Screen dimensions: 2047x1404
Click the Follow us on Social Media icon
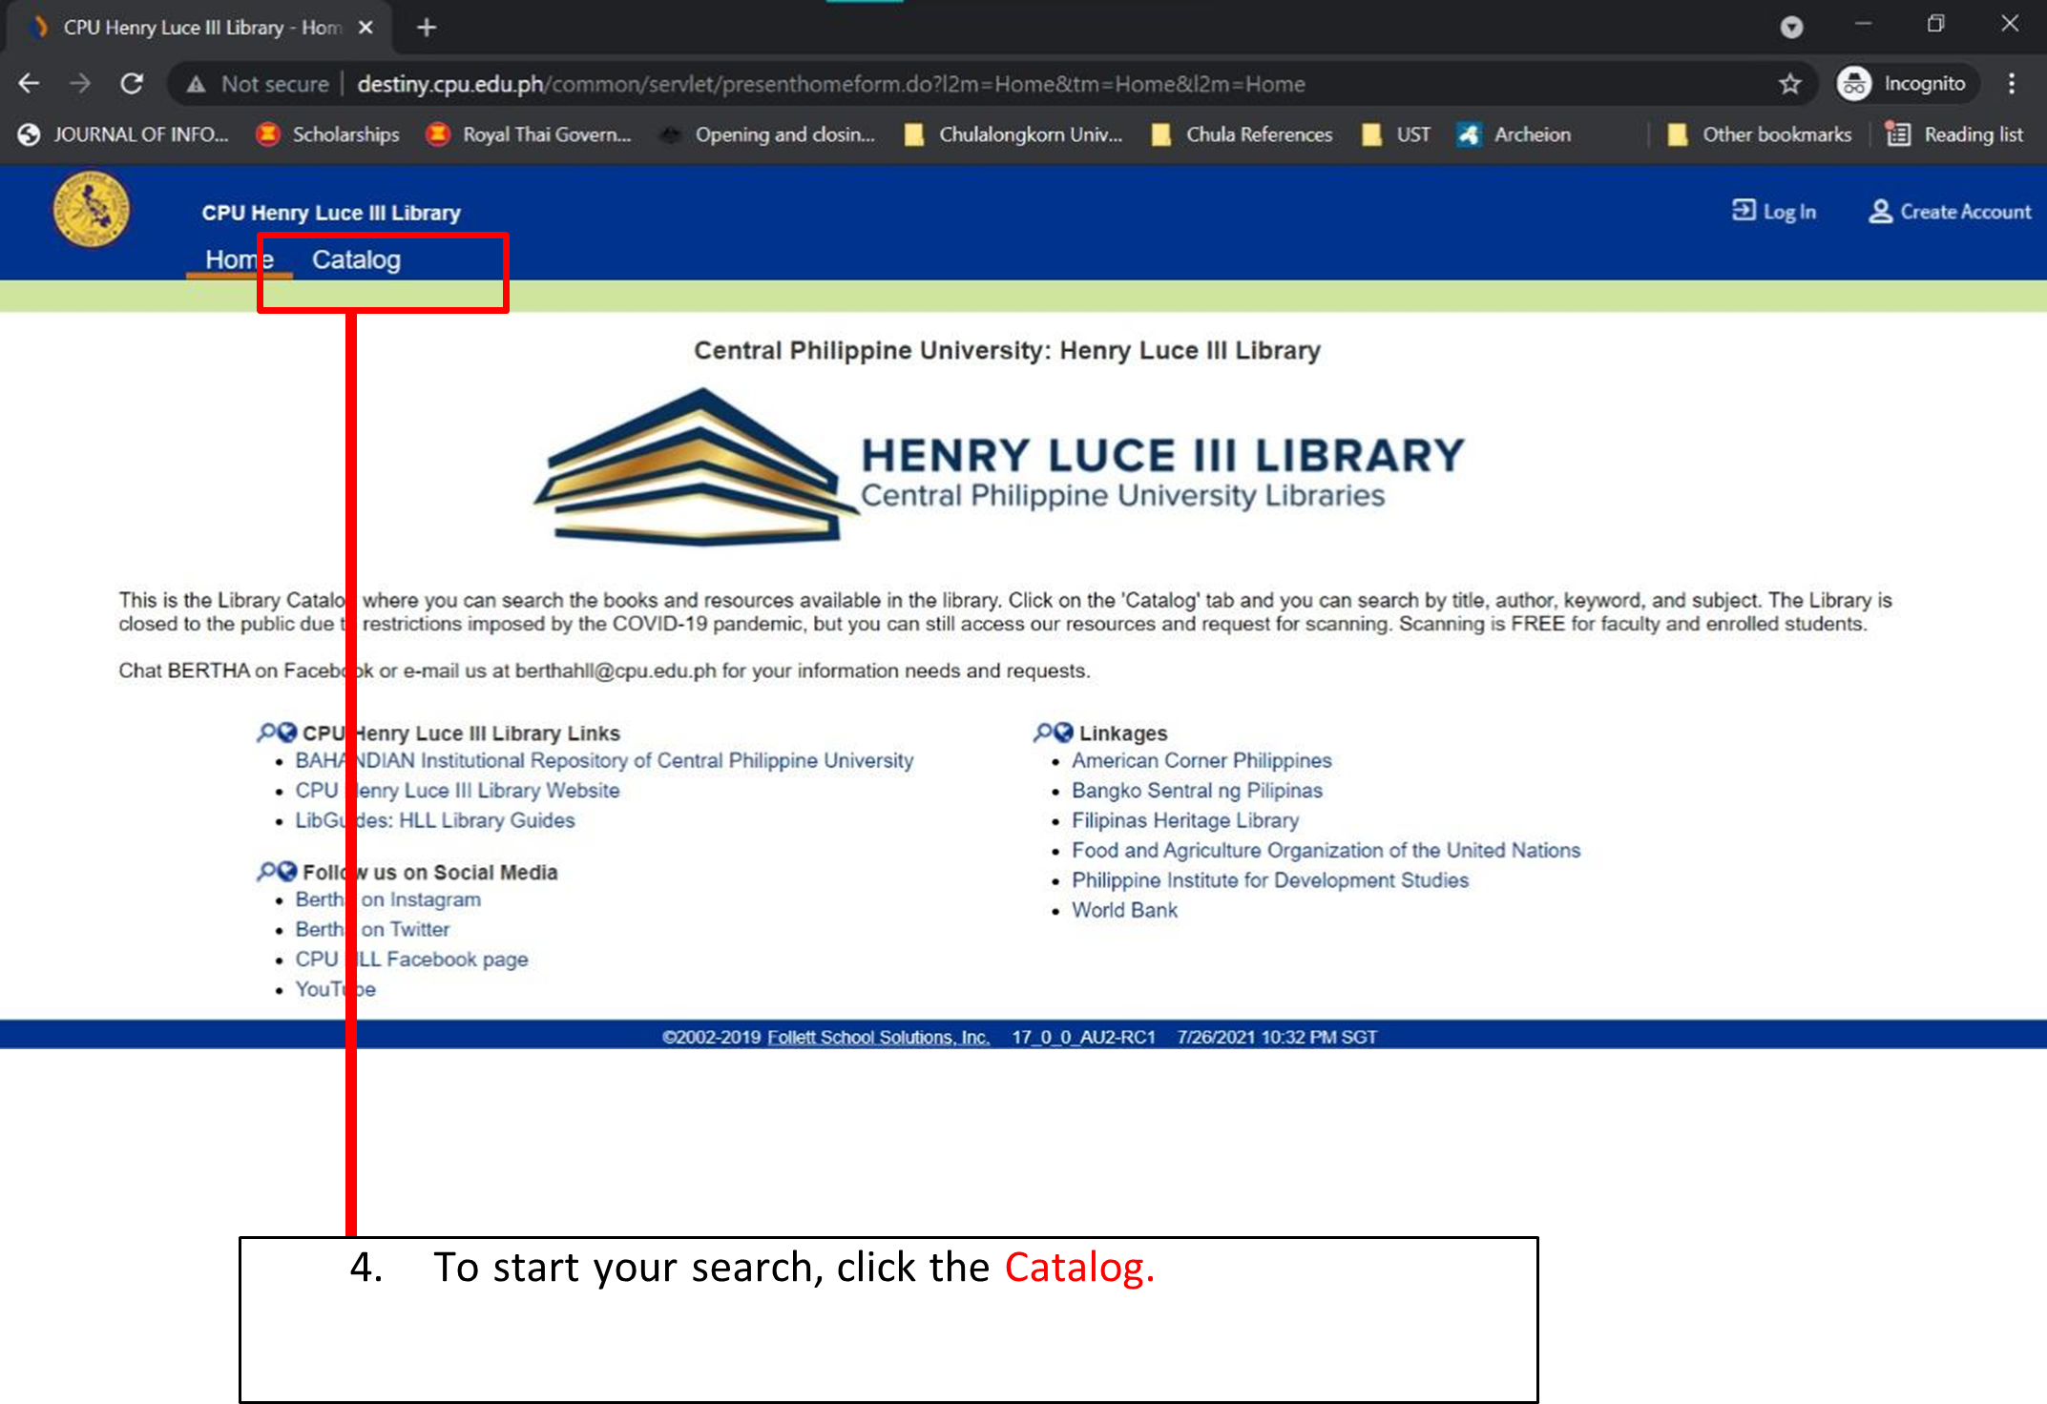(277, 872)
